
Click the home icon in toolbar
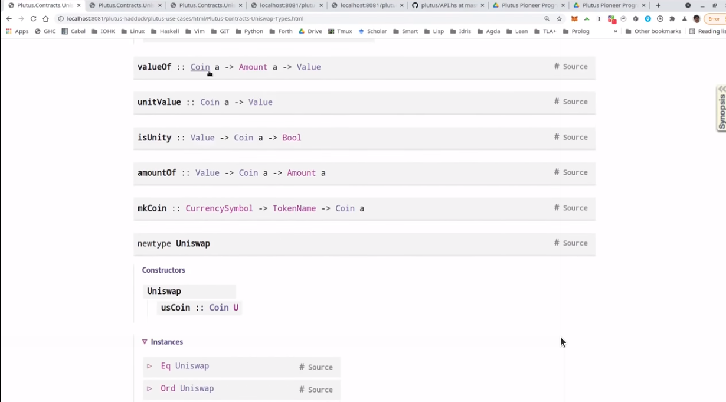coord(45,19)
